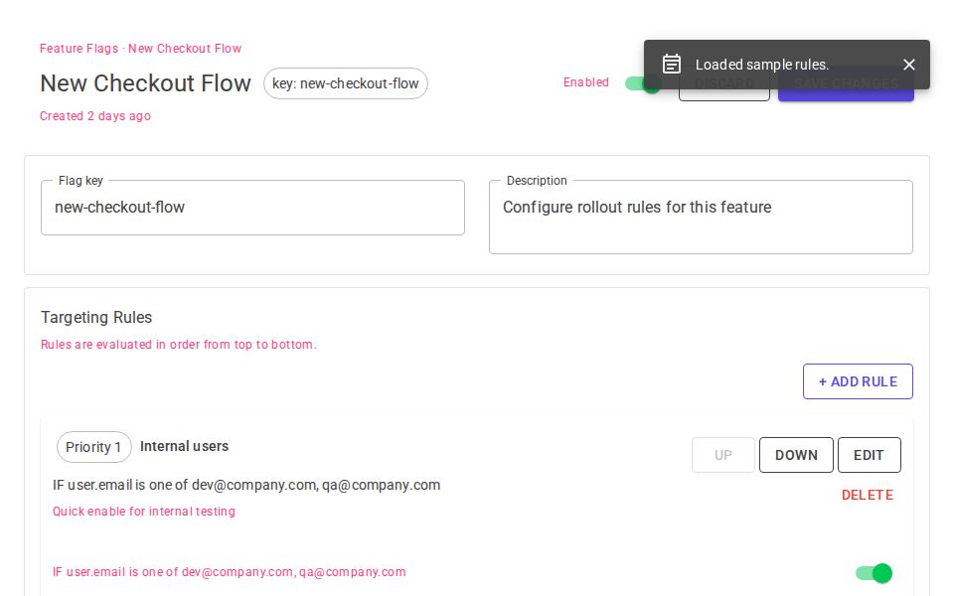Open the Feature Flags breadcrumb link

pyautogui.click(x=79, y=49)
